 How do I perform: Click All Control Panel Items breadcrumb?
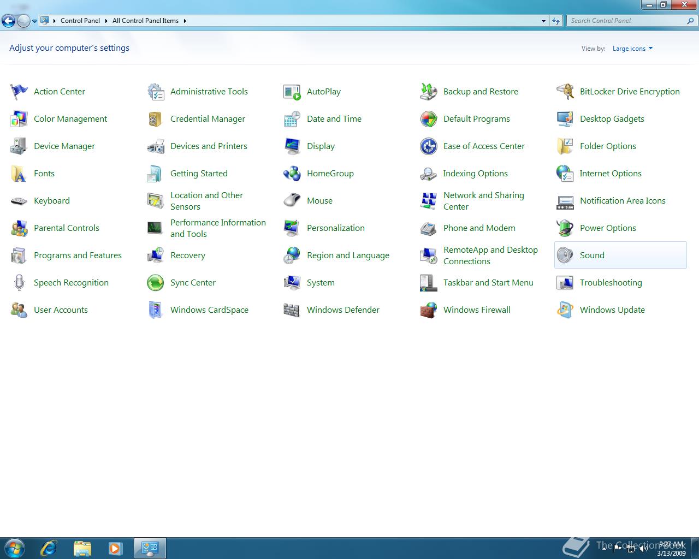click(145, 21)
